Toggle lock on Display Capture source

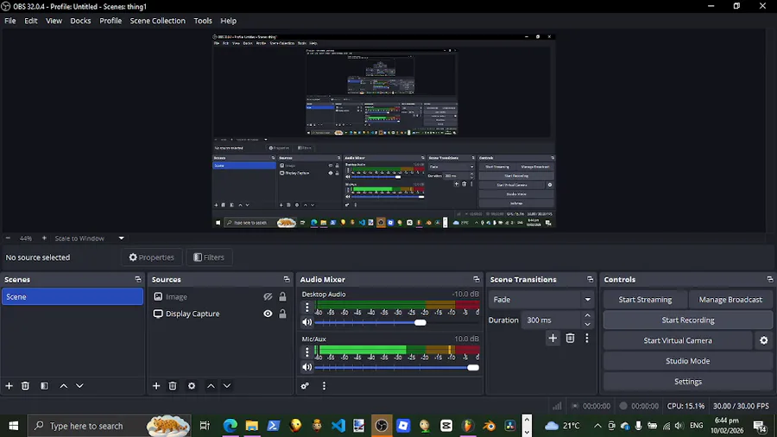(282, 313)
